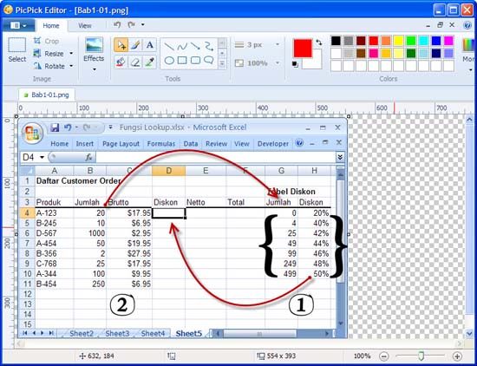Reset colors to default black and white
Viewport: 477px width, 366px height.
coord(295,64)
